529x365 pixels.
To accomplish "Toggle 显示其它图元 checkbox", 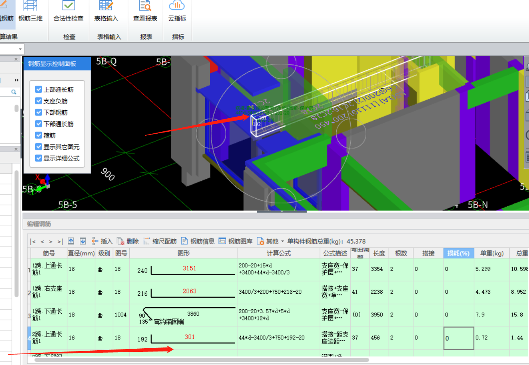I will pyautogui.click(x=39, y=147).
